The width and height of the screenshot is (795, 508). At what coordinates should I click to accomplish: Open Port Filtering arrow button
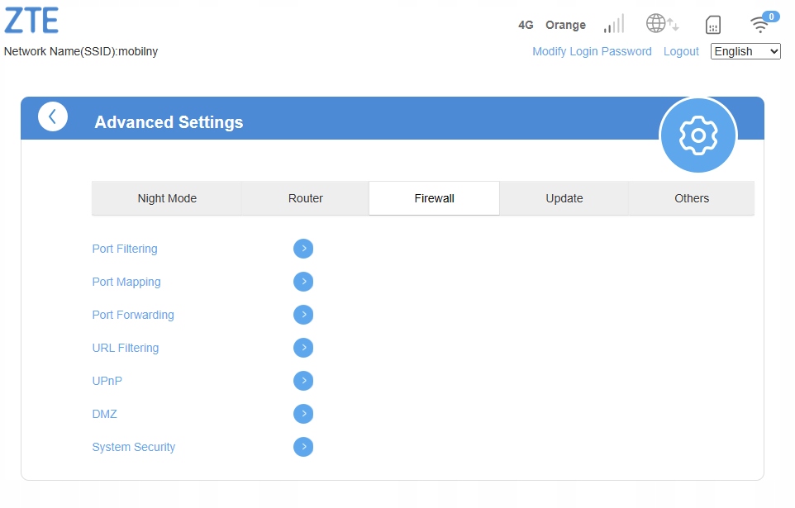tap(303, 249)
